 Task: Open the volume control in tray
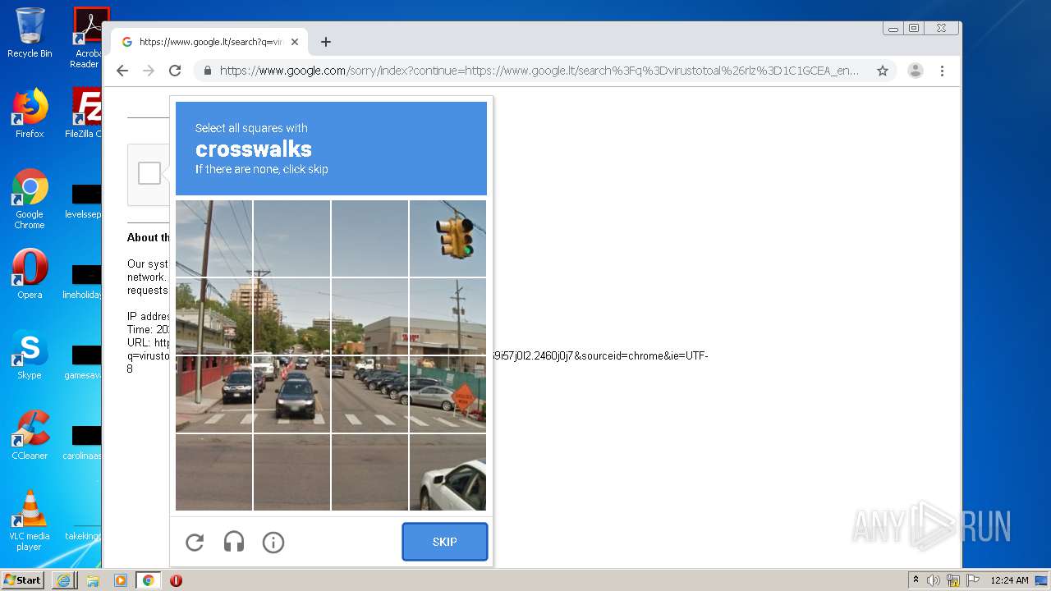934,580
